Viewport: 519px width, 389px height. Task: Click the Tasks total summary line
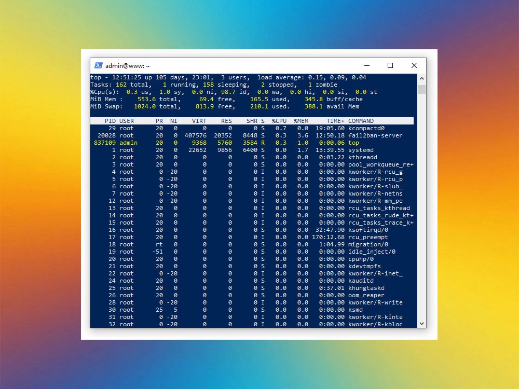click(x=156, y=84)
